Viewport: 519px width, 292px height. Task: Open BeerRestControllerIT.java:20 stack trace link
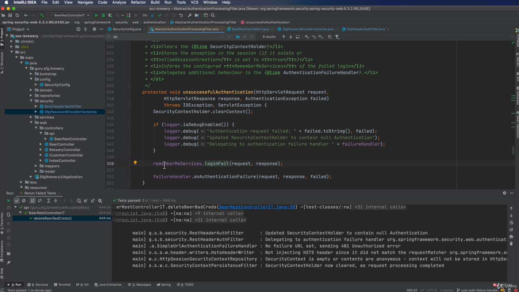point(257,207)
